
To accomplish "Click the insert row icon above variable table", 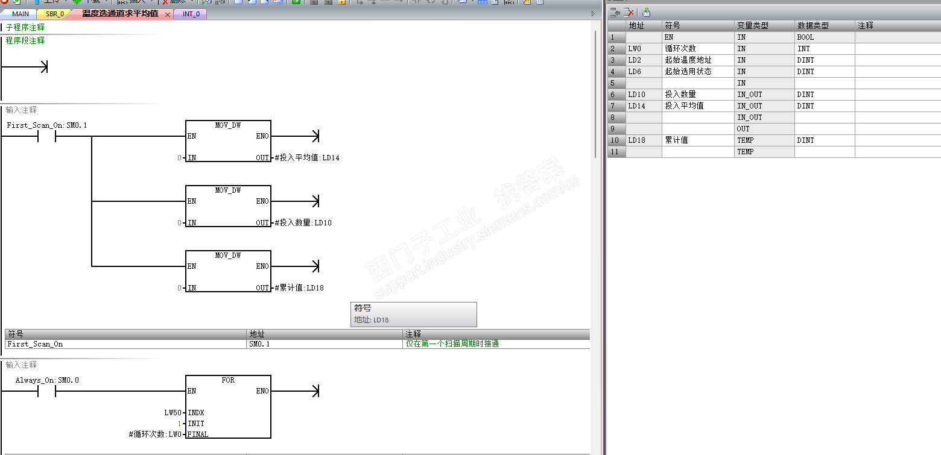I will [615, 12].
